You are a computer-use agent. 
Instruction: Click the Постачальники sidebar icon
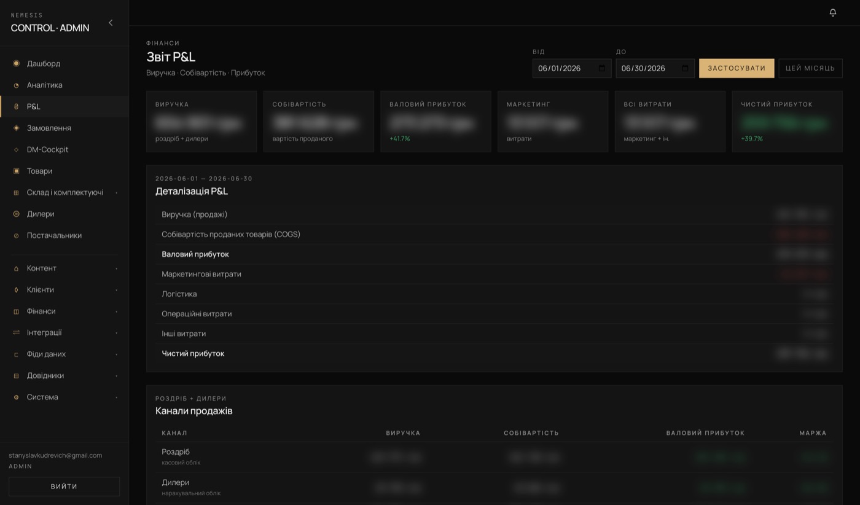click(x=17, y=235)
